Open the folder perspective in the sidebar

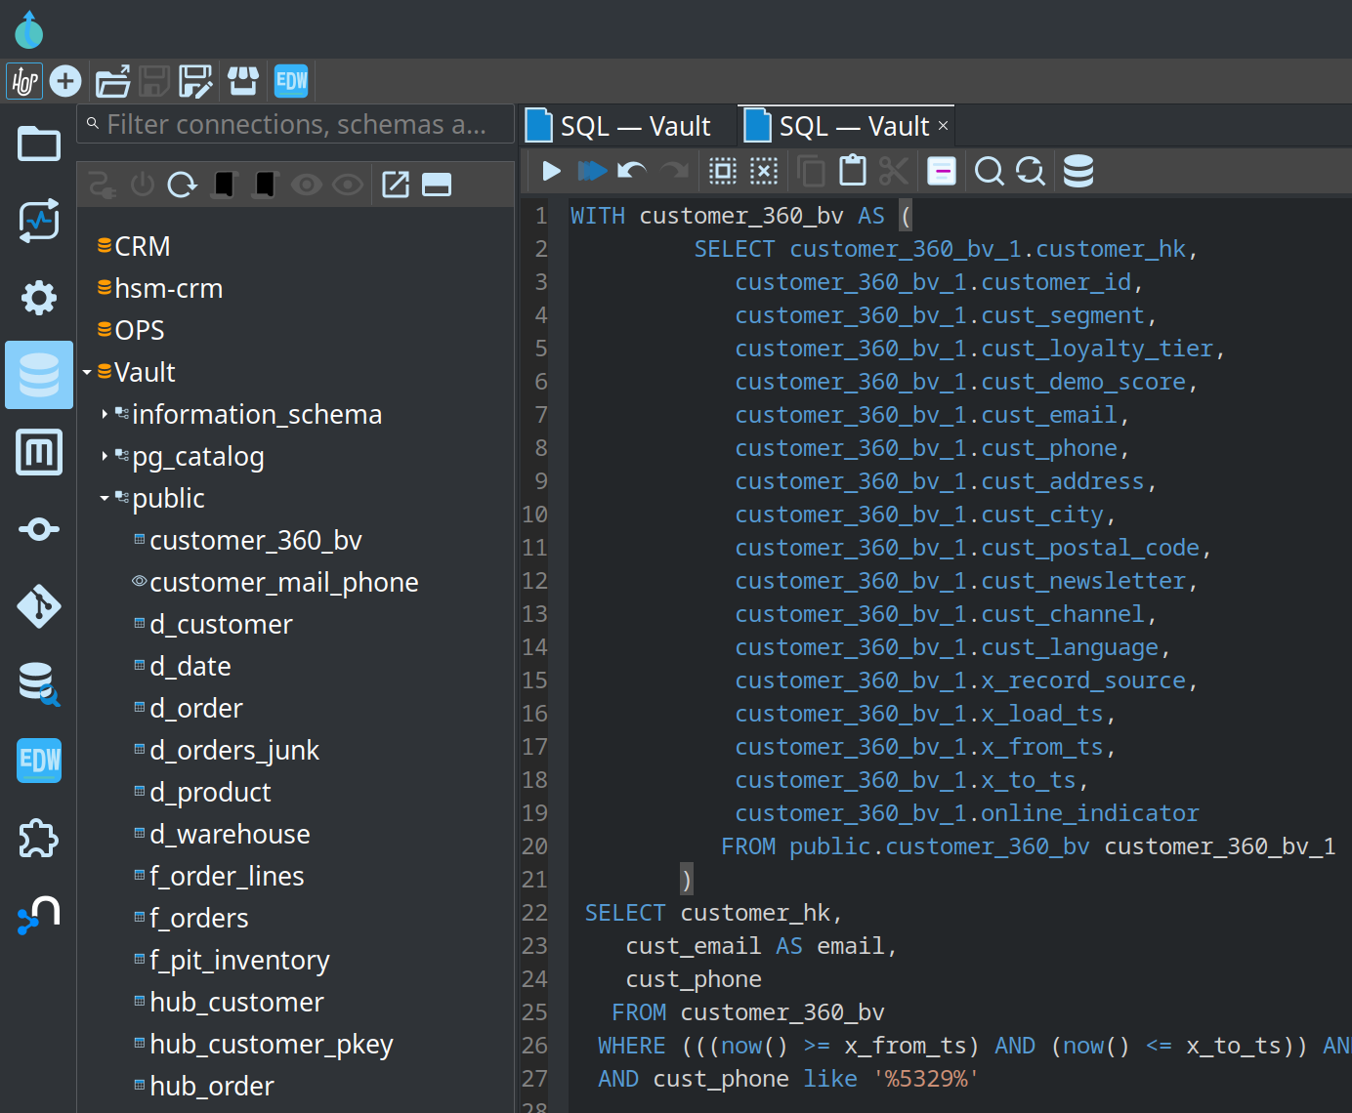click(39, 144)
